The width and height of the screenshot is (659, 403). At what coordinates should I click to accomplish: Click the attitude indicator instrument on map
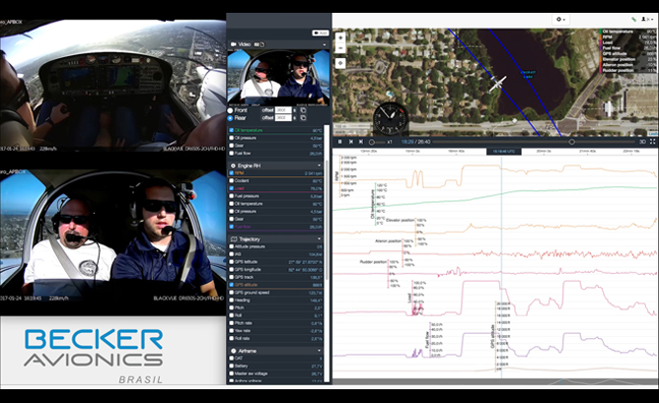point(392,117)
